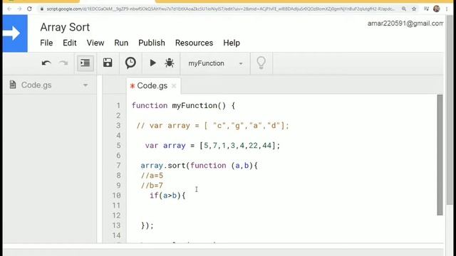
Task: Go back with the browser back arrow
Action: tap(9, 9)
